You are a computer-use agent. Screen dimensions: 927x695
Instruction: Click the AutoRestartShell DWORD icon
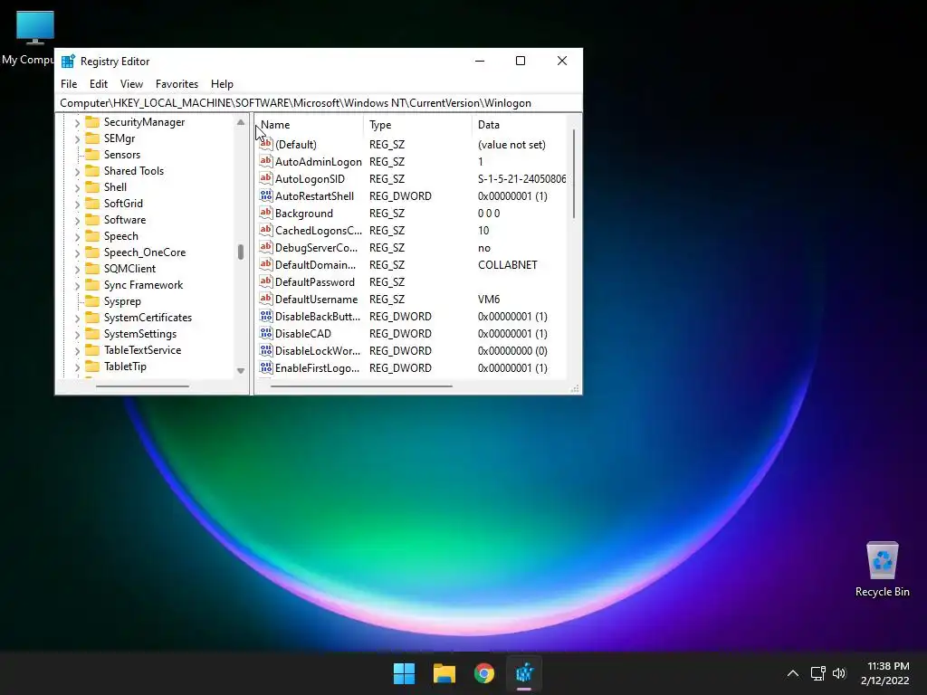[266, 195]
